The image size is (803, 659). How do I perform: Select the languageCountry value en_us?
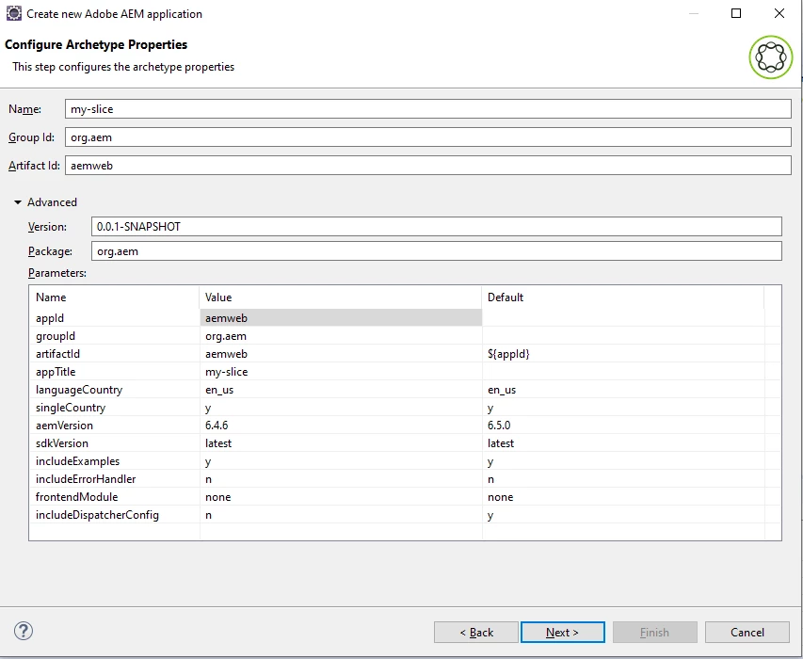pos(219,390)
